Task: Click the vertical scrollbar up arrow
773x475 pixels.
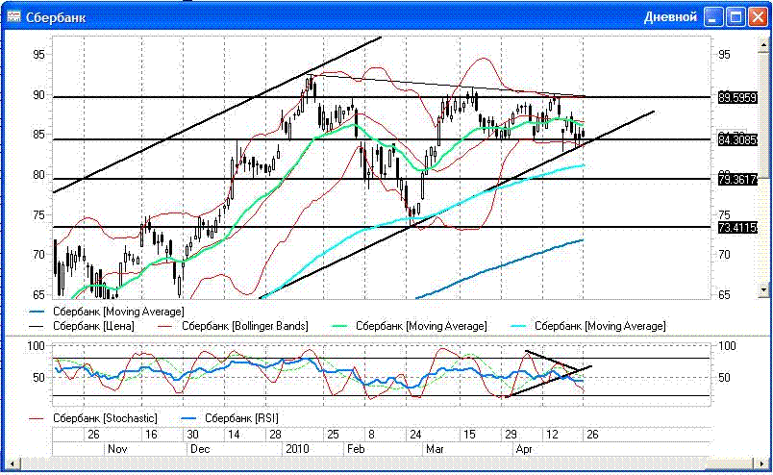Action: (764, 44)
